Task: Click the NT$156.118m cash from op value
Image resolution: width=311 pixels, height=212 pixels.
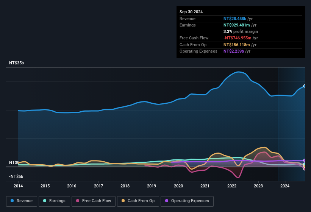Action: coord(237,45)
